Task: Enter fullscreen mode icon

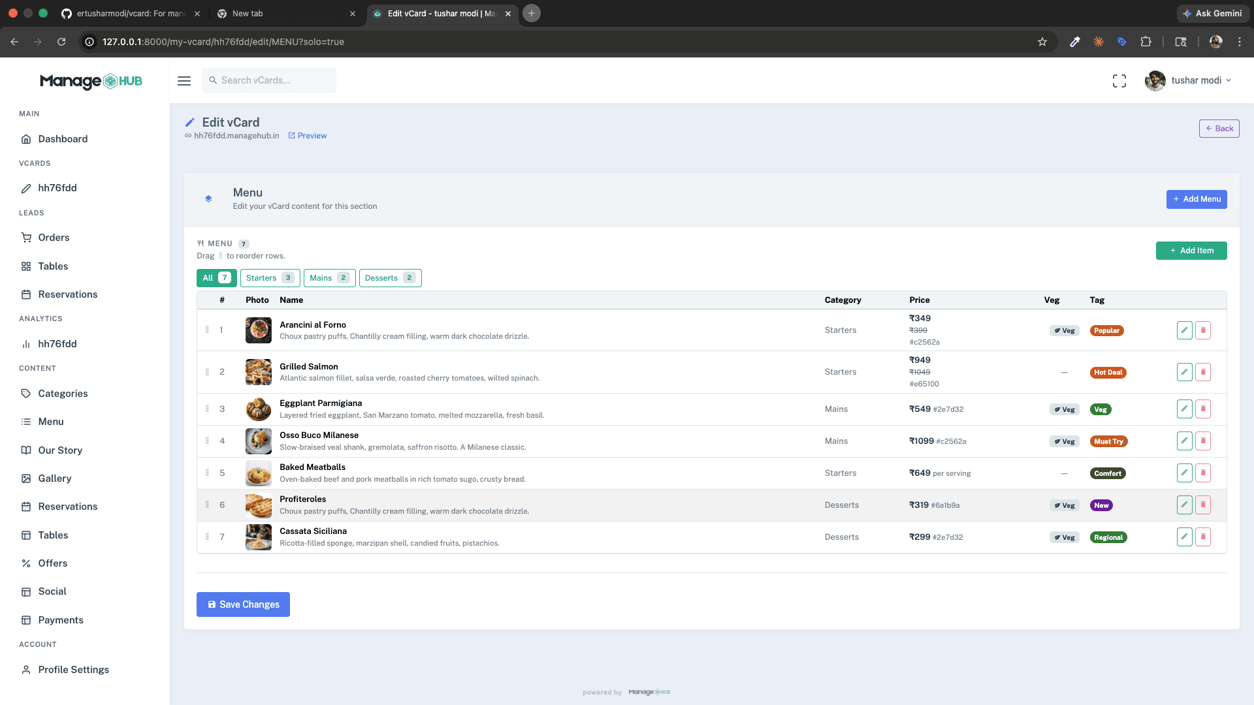Action: click(x=1119, y=80)
